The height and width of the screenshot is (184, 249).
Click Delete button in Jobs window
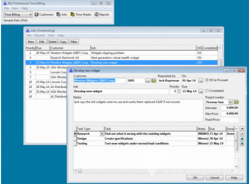[52, 42]
